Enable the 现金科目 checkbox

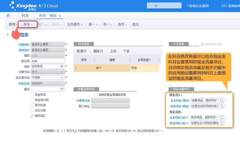click(x=32, y=95)
